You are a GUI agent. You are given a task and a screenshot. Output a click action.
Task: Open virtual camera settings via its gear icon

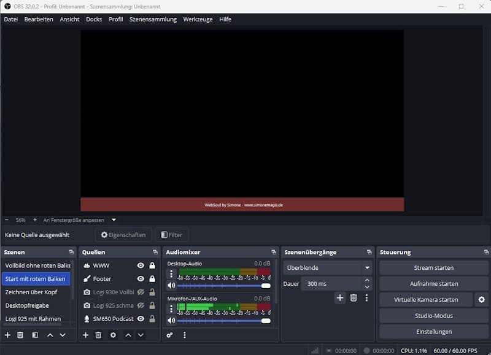point(482,299)
